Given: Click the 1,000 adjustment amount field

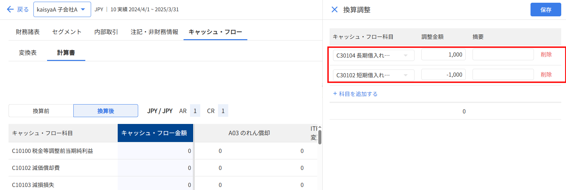Looking at the screenshot, I should point(443,54).
